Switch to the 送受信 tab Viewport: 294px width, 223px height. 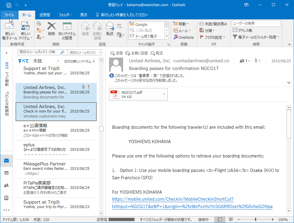[x=45, y=15]
